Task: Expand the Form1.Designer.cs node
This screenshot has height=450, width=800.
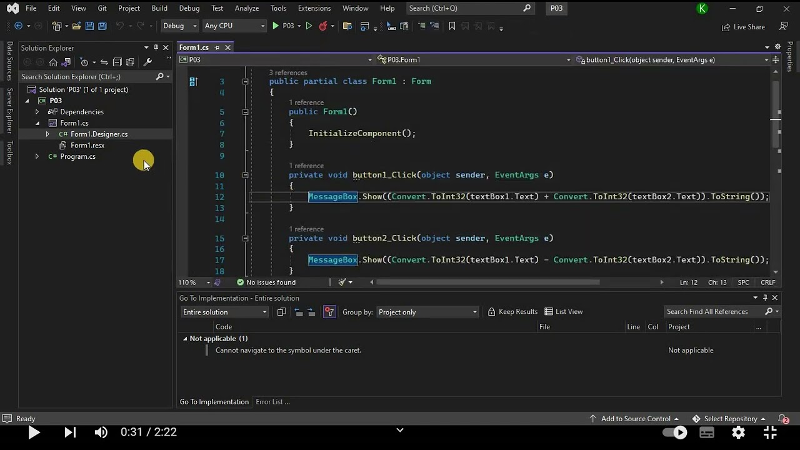Action: point(47,134)
